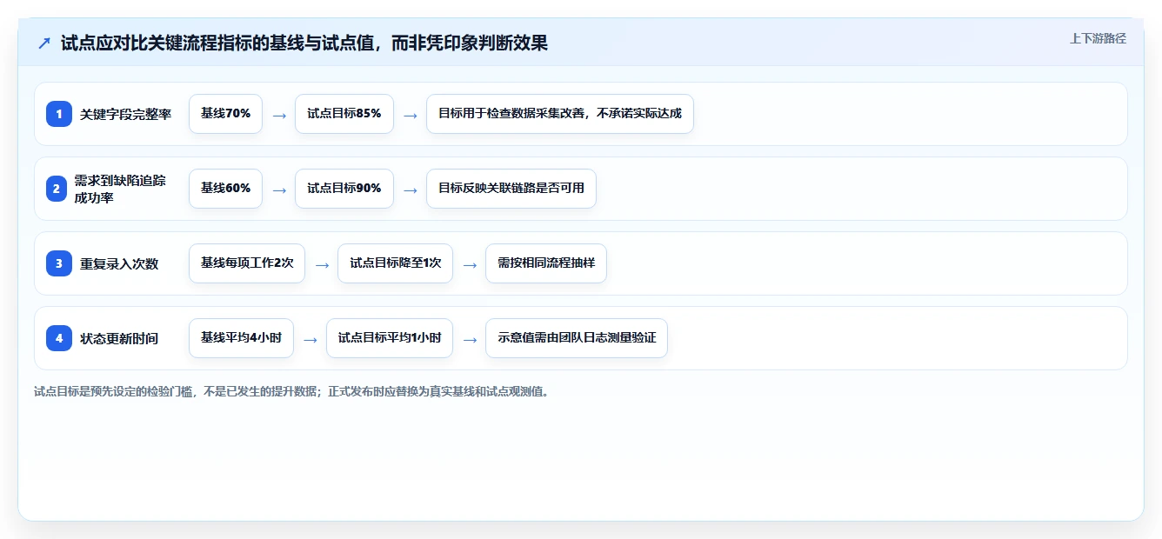Click the 试点目标降至1次 chip
Screen dimensions: 1162x539
coord(396,263)
